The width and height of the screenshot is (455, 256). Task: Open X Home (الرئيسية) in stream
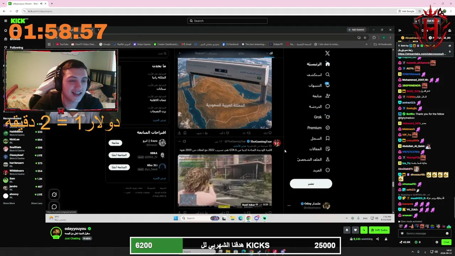[x=318, y=64]
